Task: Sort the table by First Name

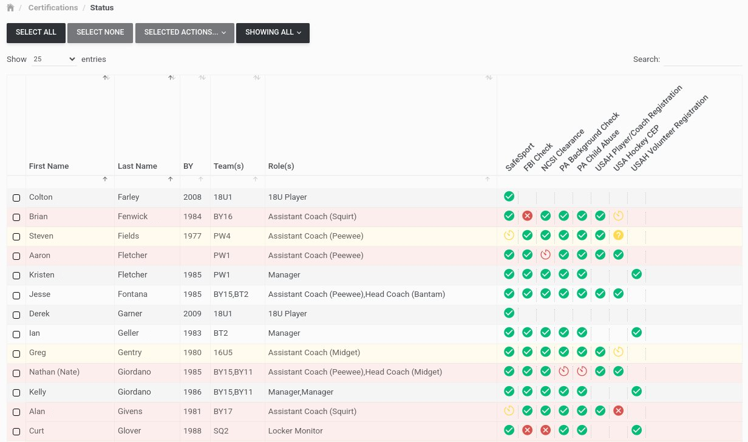Action: pos(70,125)
